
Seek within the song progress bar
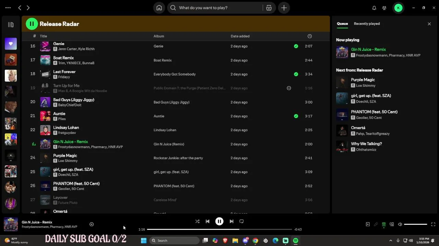(x=219, y=229)
